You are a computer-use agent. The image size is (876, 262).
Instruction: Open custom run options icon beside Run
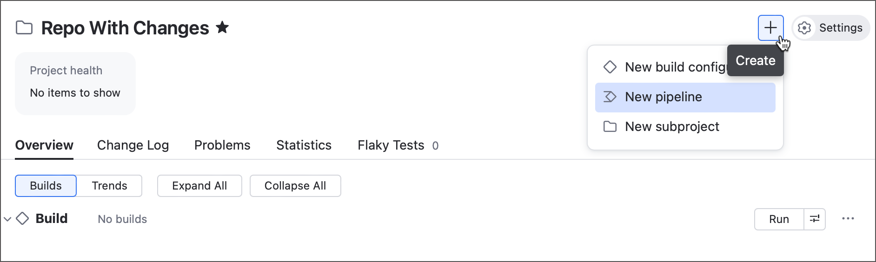[815, 219]
